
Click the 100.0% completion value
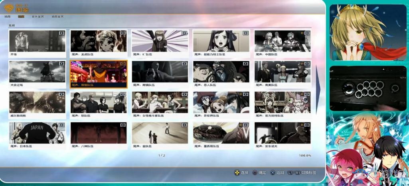[x=305, y=155]
